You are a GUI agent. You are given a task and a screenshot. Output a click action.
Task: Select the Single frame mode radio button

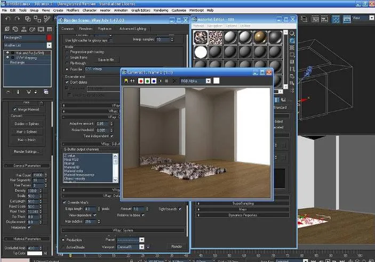[x=67, y=57]
